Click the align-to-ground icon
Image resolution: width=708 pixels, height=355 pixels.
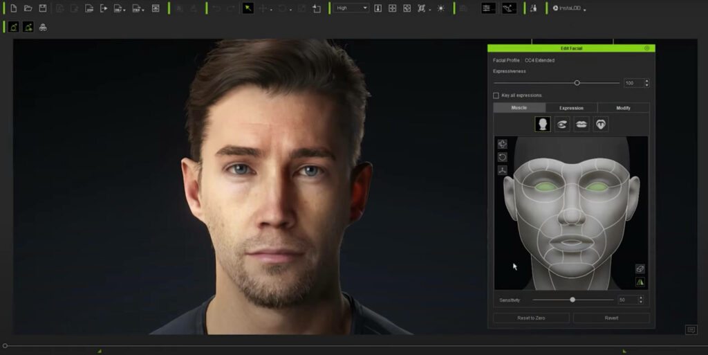(378, 8)
